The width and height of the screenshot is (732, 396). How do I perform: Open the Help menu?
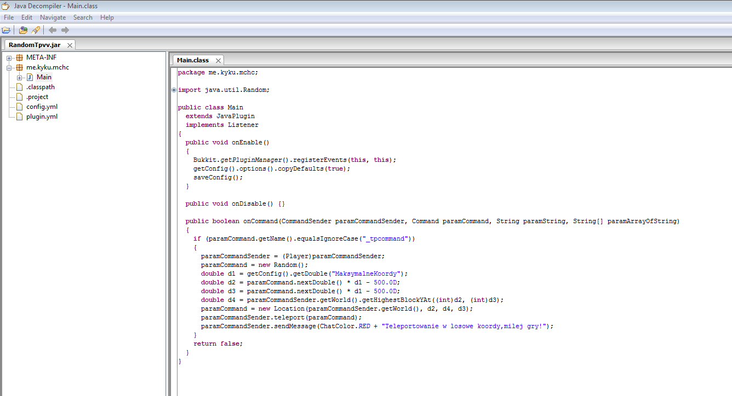[x=107, y=18]
